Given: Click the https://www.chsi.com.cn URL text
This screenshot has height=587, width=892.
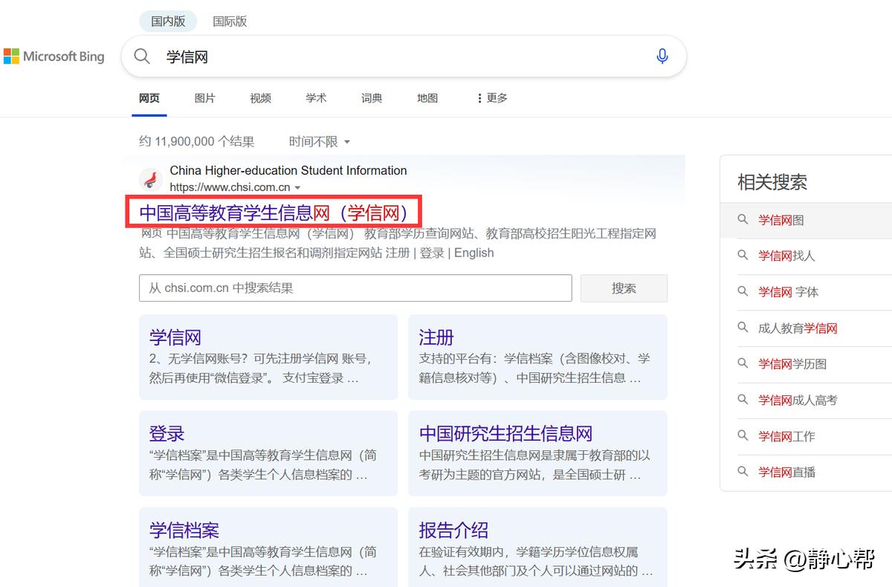Looking at the screenshot, I should (x=230, y=187).
